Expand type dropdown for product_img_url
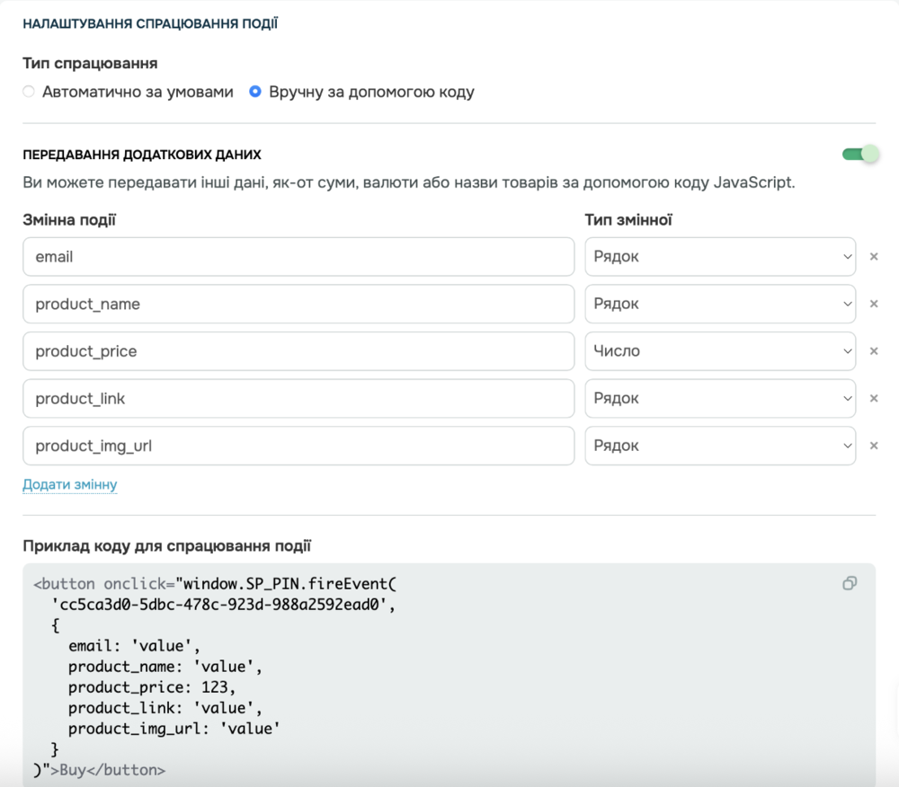This screenshot has height=787, width=899. point(720,446)
